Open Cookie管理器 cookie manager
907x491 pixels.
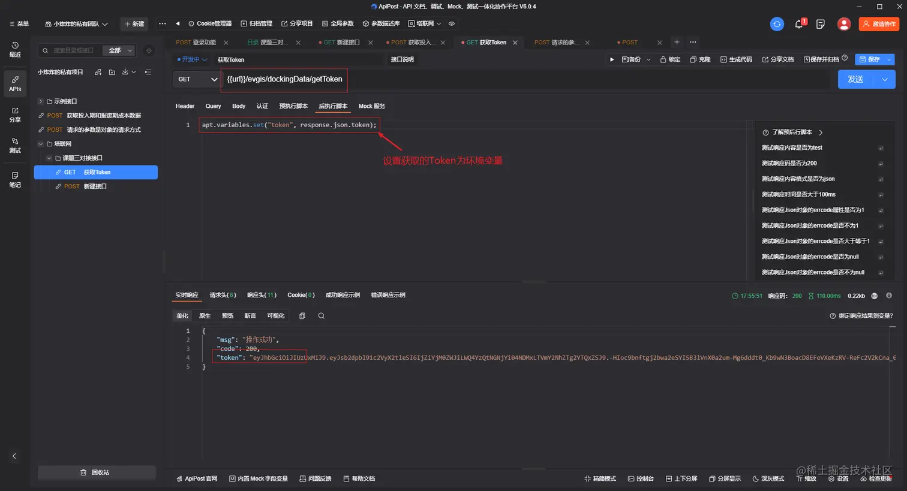(210, 24)
